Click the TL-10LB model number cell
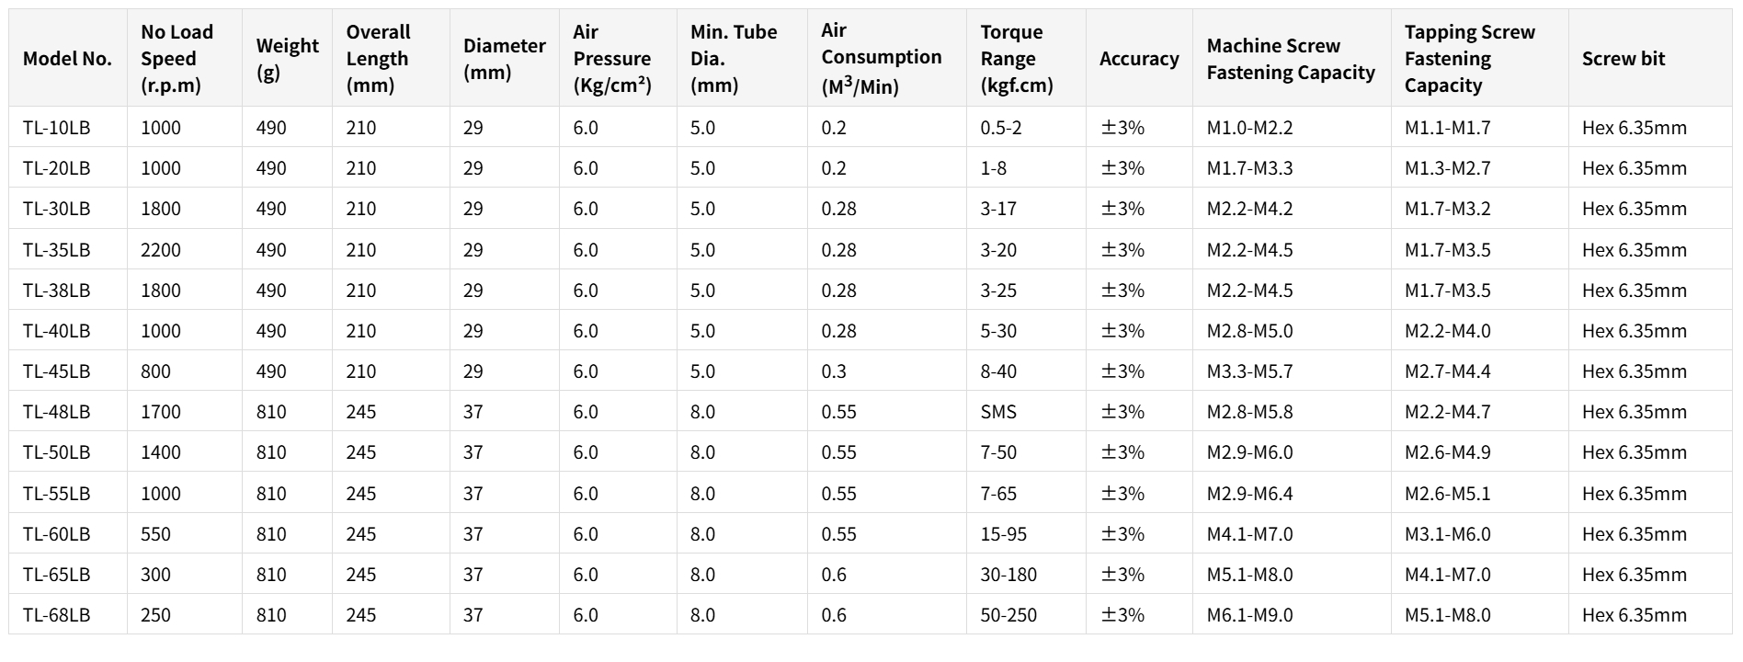This screenshot has height=662, width=1743. [57, 128]
